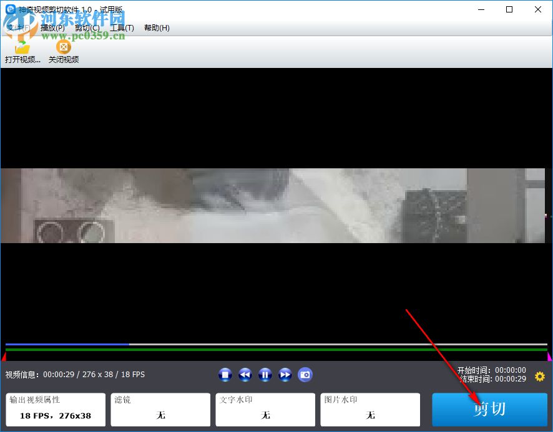Click the 剪切 cut button
The width and height of the screenshot is (553, 432).
tap(489, 410)
